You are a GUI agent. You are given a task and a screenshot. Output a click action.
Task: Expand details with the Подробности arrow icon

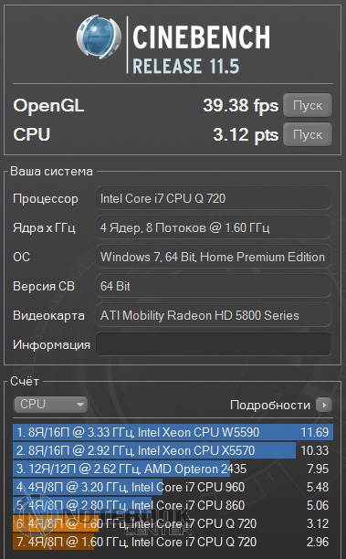(x=324, y=405)
